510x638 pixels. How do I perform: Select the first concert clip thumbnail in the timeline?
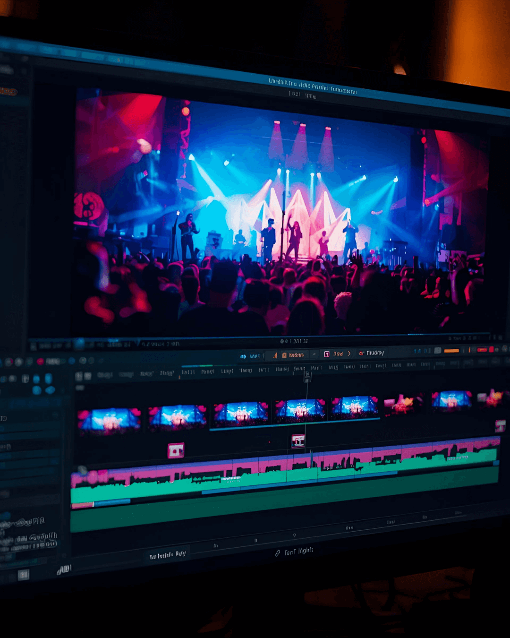coord(109,420)
